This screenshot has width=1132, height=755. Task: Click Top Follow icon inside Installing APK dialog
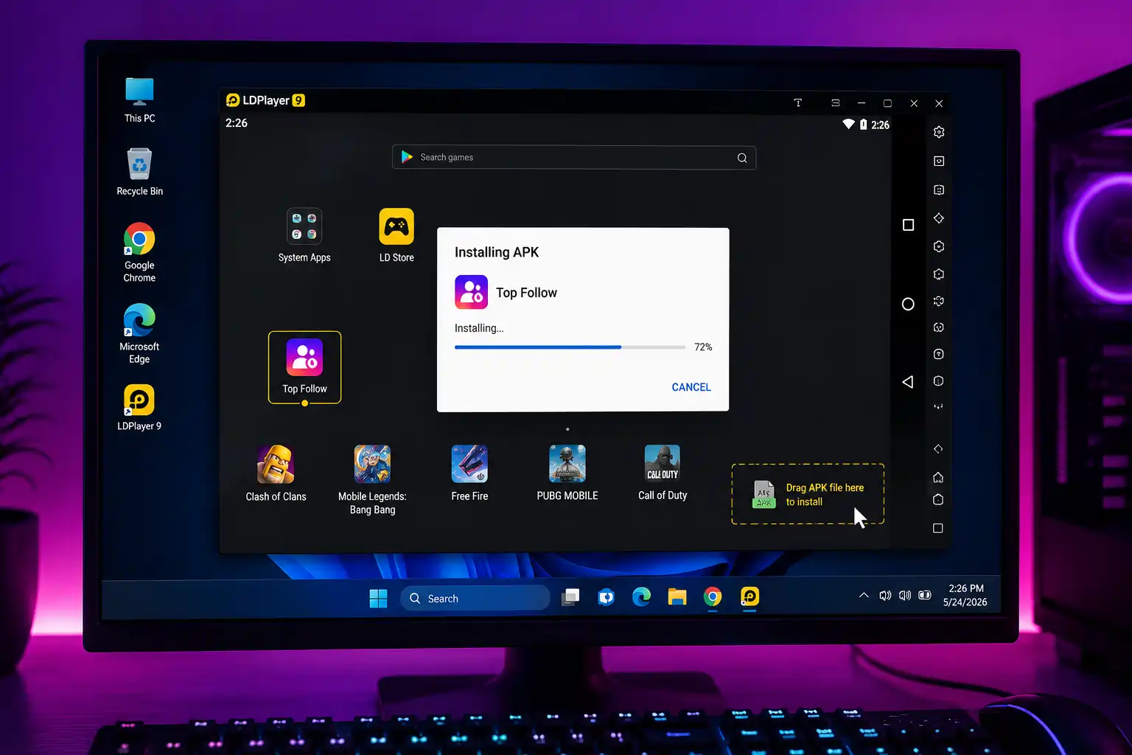(472, 292)
